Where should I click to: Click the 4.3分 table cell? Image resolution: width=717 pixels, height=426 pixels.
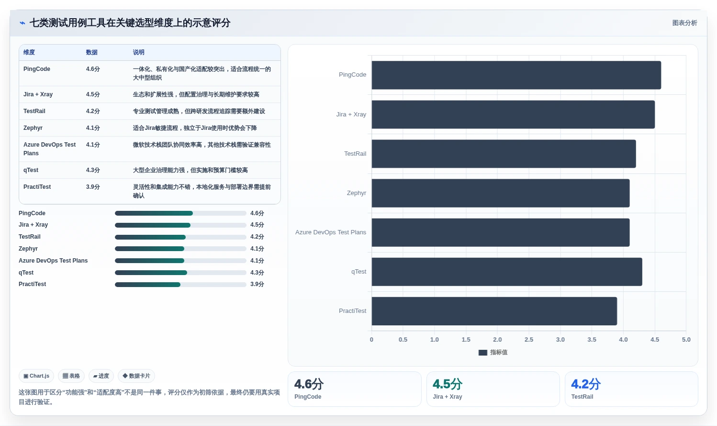(x=93, y=170)
